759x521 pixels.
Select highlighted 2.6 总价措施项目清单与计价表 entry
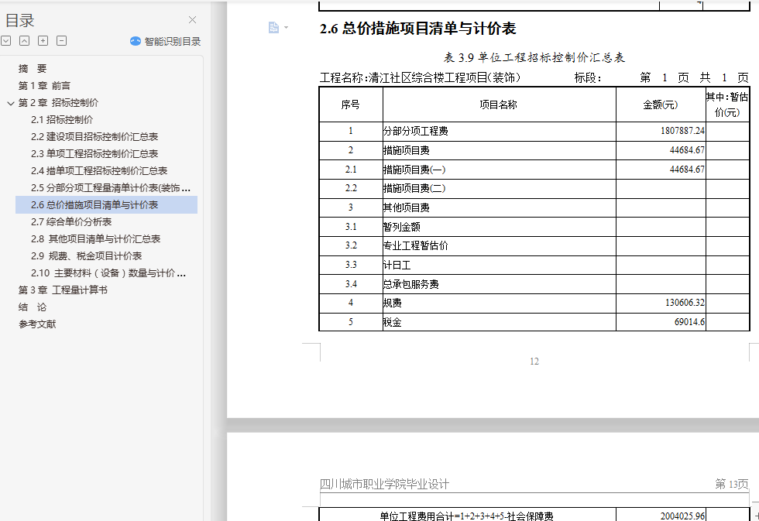(107, 204)
